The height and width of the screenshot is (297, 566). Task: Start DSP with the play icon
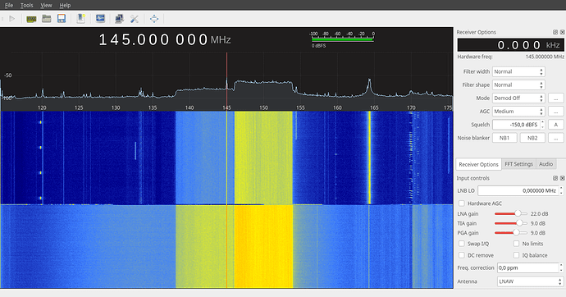(x=12, y=18)
